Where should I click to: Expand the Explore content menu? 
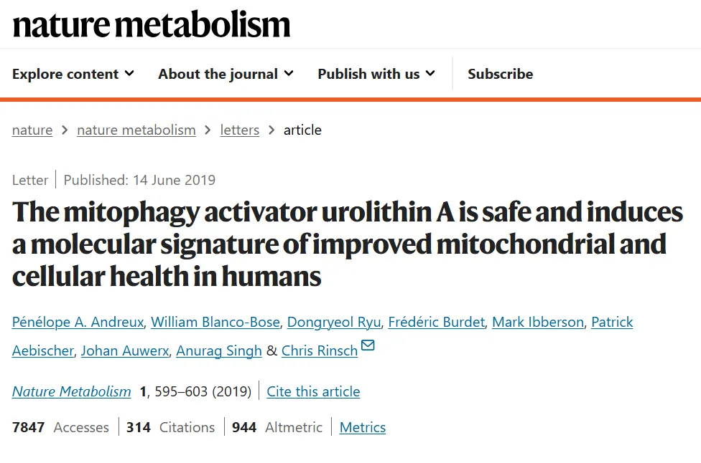click(x=73, y=74)
